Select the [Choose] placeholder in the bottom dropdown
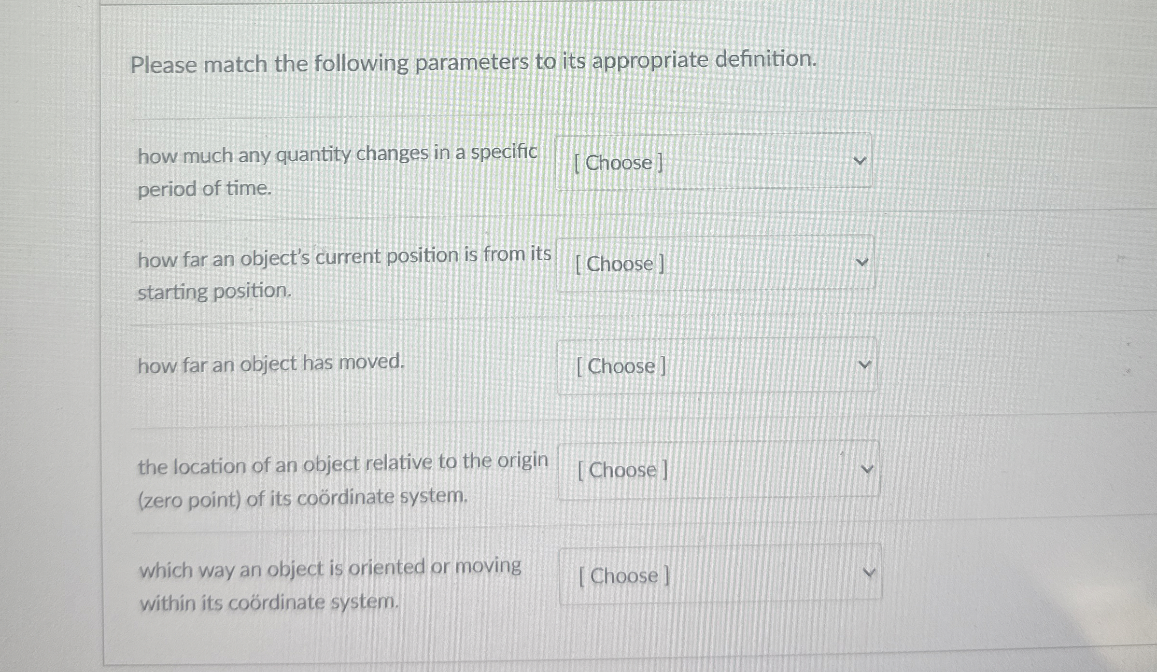 624,576
